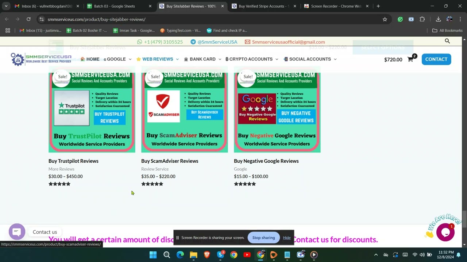Open the site search magnifier icon
467x262 pixels.
[x=447, y=41]
